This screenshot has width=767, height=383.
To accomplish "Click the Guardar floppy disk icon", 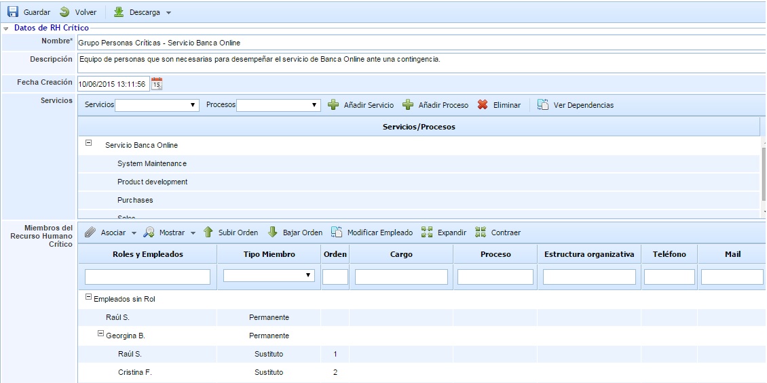I will click(x=13, y=12).
